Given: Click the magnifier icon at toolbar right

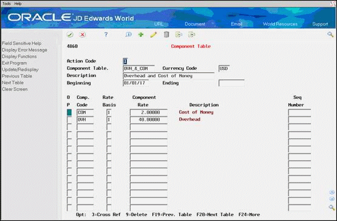Looking at the screenshot, I should [330, 35].
